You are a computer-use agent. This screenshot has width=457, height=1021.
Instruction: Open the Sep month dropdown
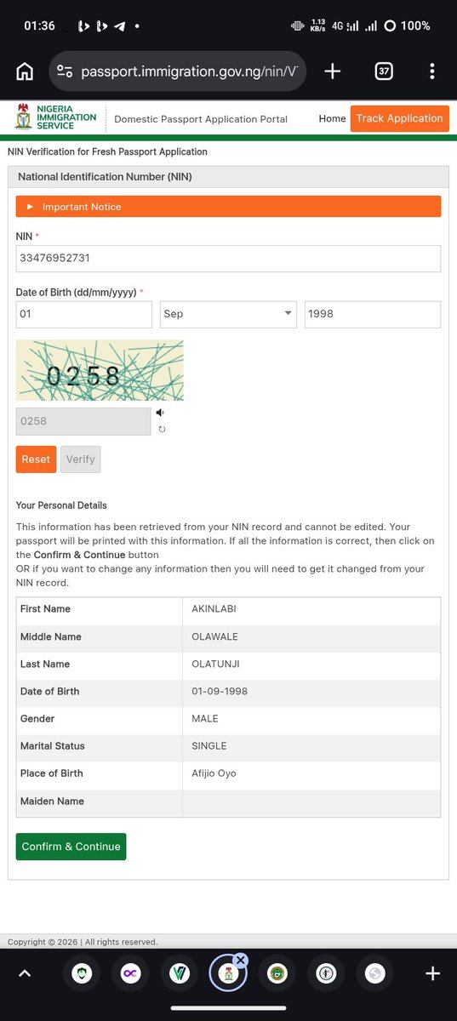(228, 314)
